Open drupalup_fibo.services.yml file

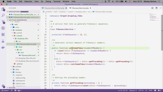click(x=29, y=61)
